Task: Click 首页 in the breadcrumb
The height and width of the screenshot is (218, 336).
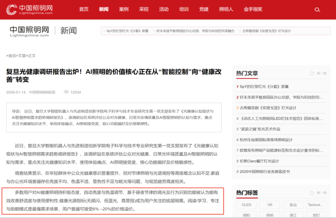Action: point(12,56)
